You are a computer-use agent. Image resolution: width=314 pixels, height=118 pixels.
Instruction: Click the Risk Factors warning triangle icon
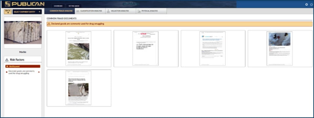point(7,60)
